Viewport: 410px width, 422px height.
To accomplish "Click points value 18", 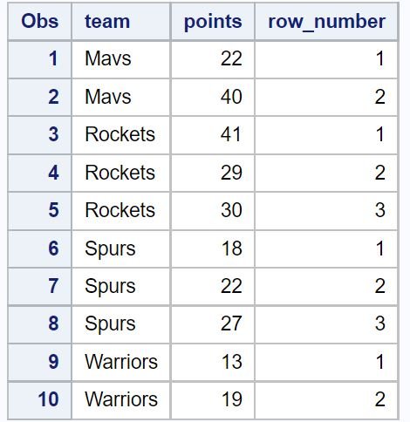I will pyautogui.click(x=213, y=248).
